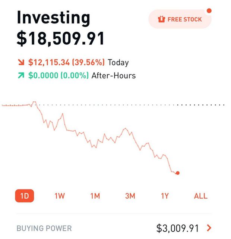
Task: Tap the chart peak near the open
Action: 35,102
